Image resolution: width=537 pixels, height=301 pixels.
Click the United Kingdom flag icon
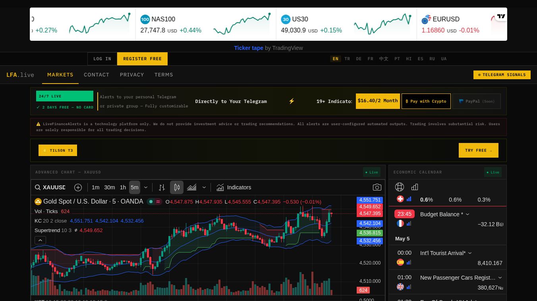pos(400,287)
